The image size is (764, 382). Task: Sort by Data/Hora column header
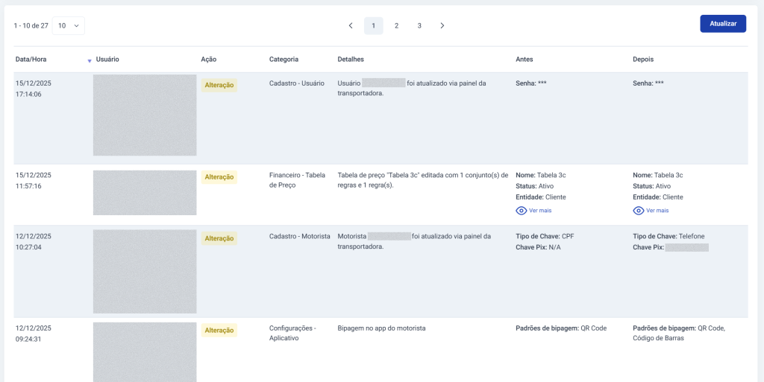pos(31,60)
